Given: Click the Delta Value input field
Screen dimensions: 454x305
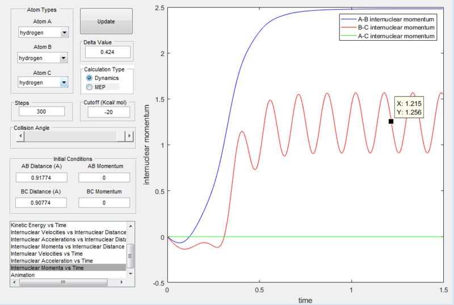Looking at the screenshot, I should pos(107,52).
